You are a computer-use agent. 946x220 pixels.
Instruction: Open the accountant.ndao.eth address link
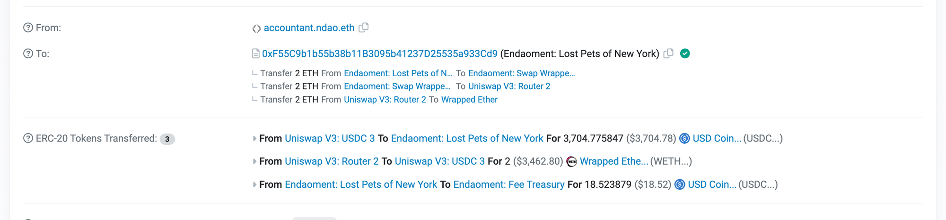pyautogui.click(x=309, y=28)
